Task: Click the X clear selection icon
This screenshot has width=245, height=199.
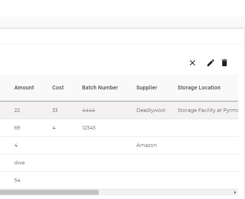Action: [192, 63]
